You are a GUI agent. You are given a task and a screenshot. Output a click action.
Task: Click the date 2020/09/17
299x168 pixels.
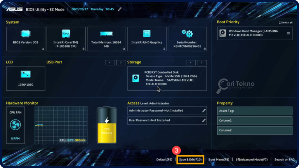pos(79,9)
